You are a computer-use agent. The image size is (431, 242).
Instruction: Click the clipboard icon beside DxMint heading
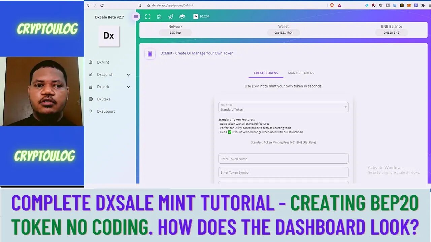pyautogui.click(x=150, y=54)
